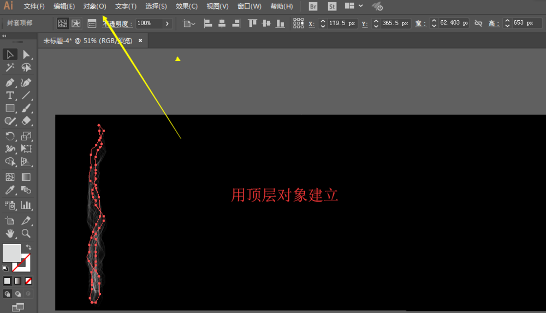Viewport: 546px width, 313px height.
Task: Select the Perspective Grid tool
Action: (x=26, y=162)
